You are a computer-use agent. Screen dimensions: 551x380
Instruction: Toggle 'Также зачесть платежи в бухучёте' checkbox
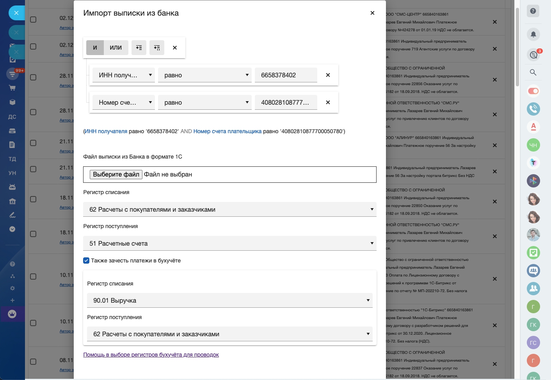[86, 260]
